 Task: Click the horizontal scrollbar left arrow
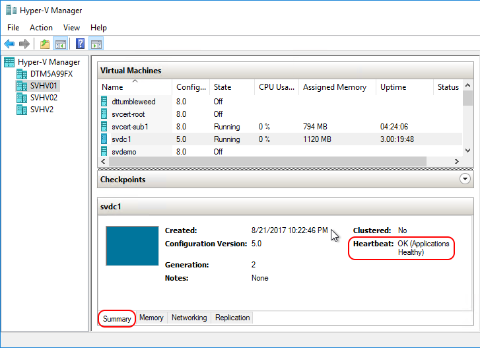[x=103, y=161]
